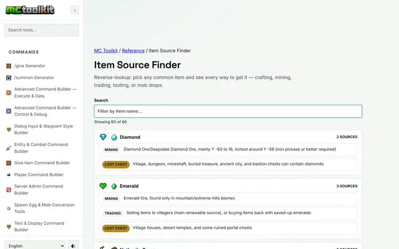The image size is (399, 249).
Task: Open /summon Generator tool
Action: tap(34, 77)
